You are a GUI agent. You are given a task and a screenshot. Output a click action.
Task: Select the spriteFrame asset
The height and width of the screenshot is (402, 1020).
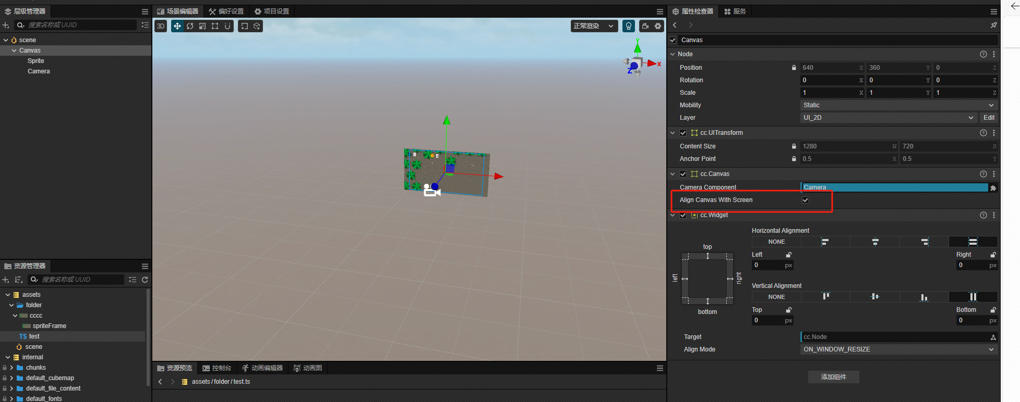coord(50,326)
